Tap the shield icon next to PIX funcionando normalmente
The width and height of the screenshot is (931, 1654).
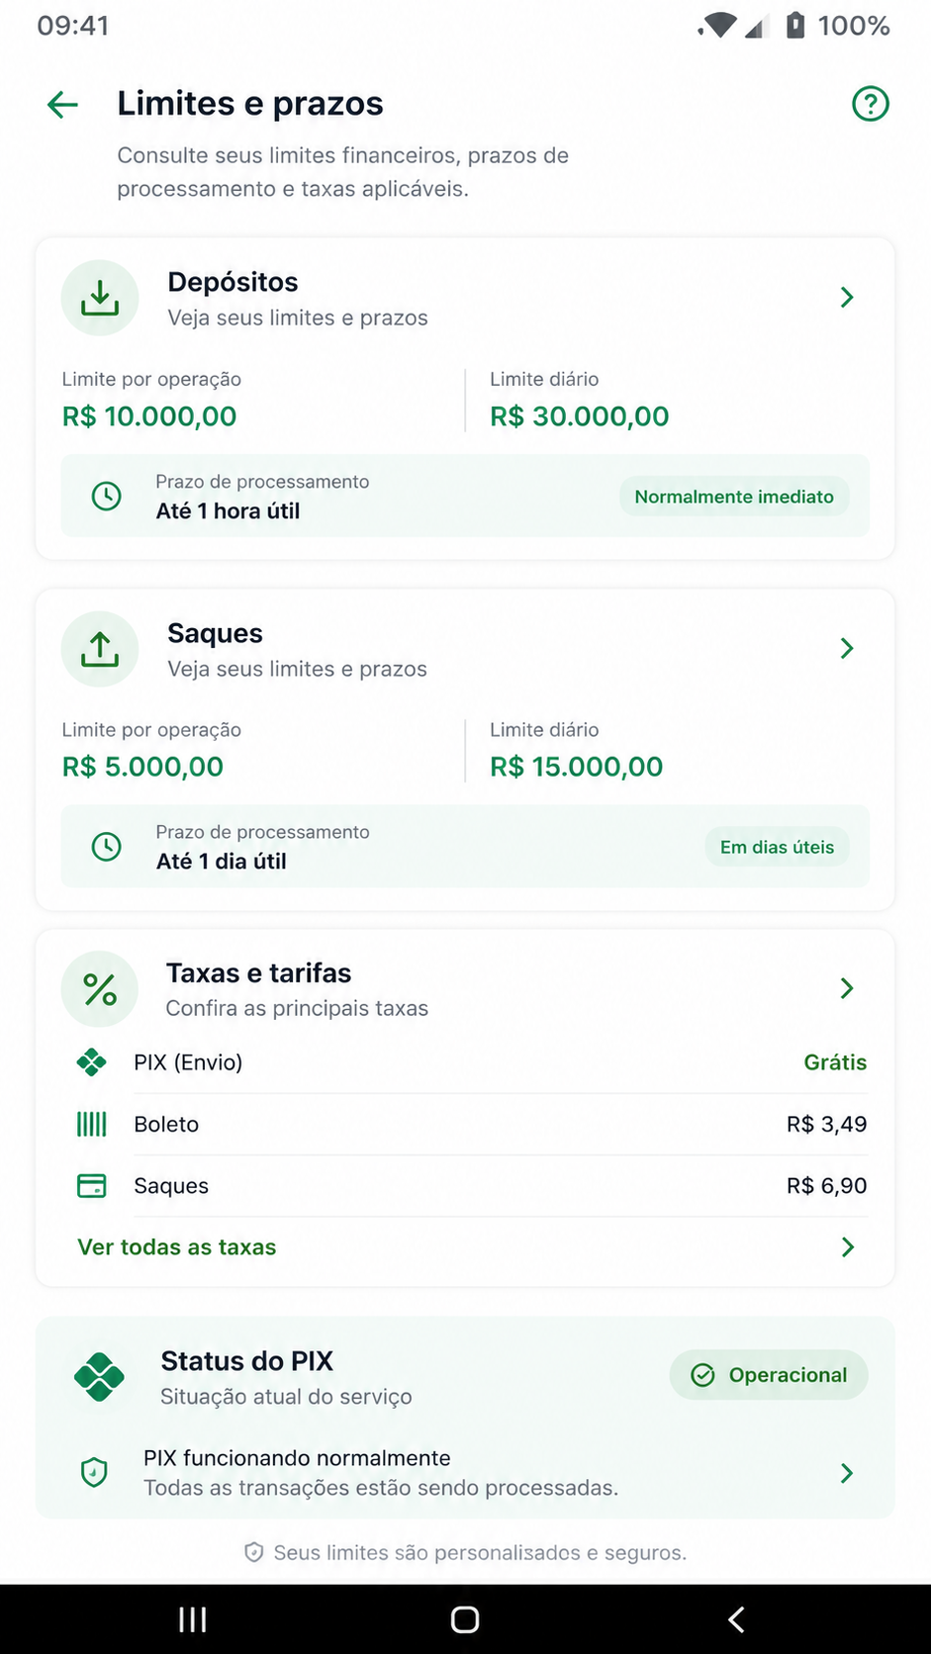[x=94, y=1473]
